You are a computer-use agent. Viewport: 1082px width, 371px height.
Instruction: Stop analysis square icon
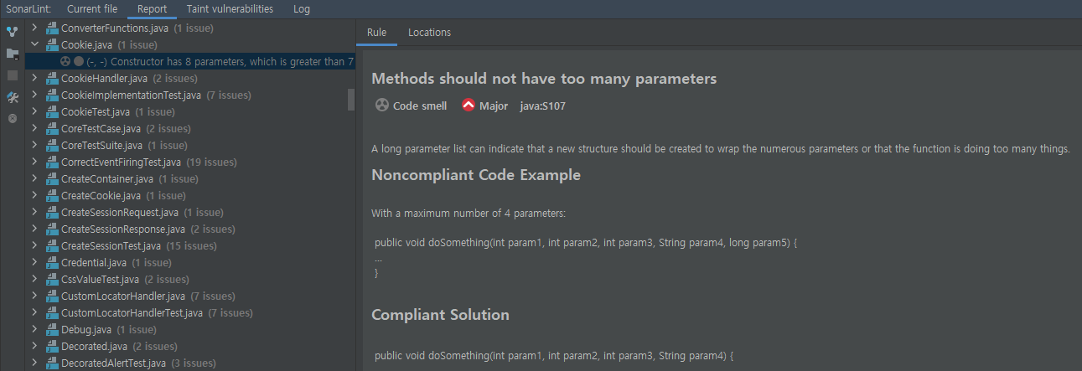[12, 75]
